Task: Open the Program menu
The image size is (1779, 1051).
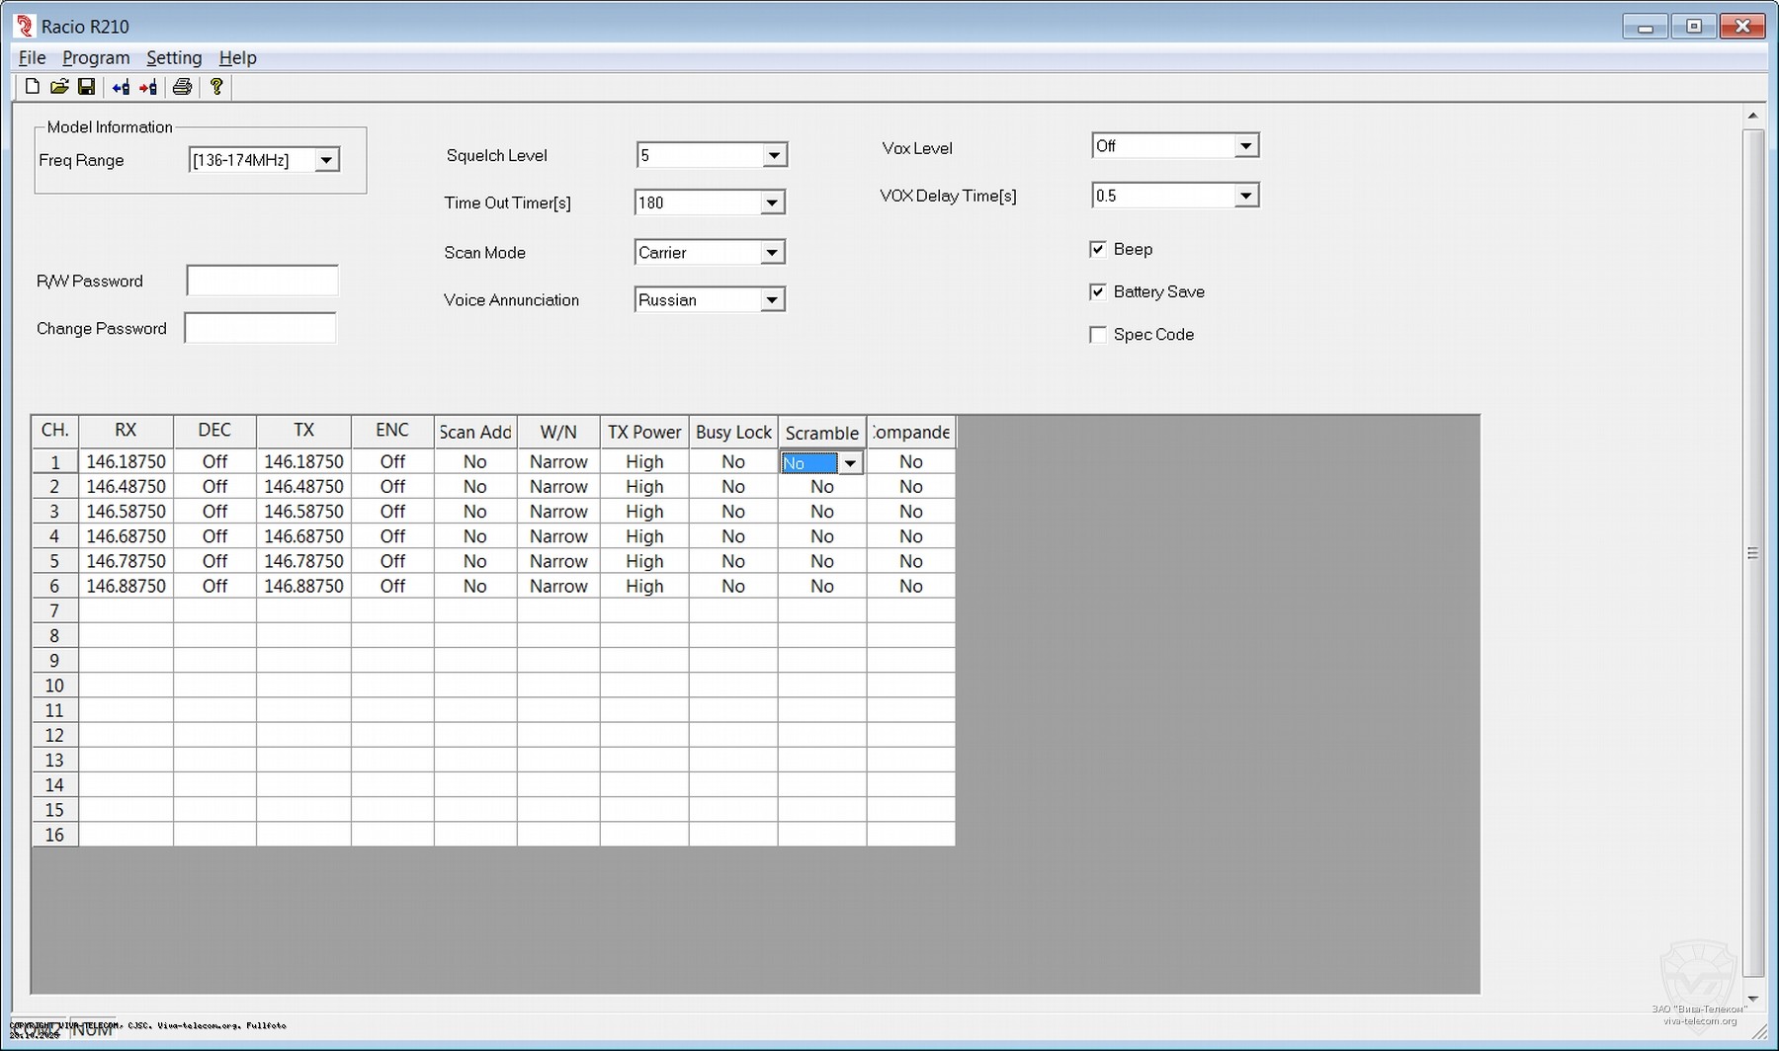Action: (x=96, y=57)
